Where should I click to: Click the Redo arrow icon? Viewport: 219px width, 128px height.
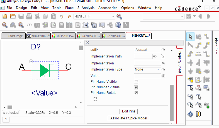coord(69,16)
